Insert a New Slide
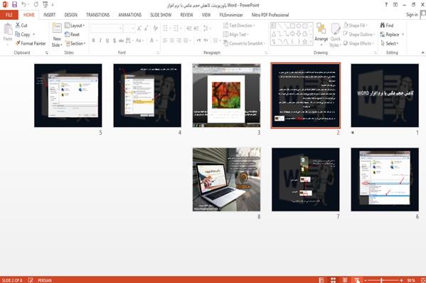 tap(57, 35)
